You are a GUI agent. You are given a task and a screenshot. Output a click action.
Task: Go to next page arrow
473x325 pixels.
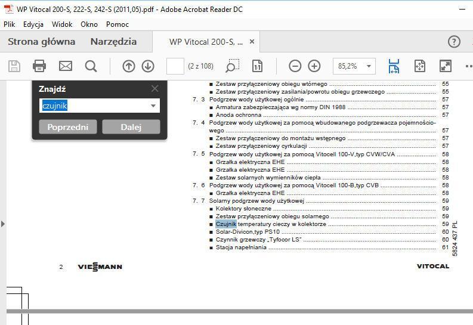pyautogui.click(x=148, y=66)
